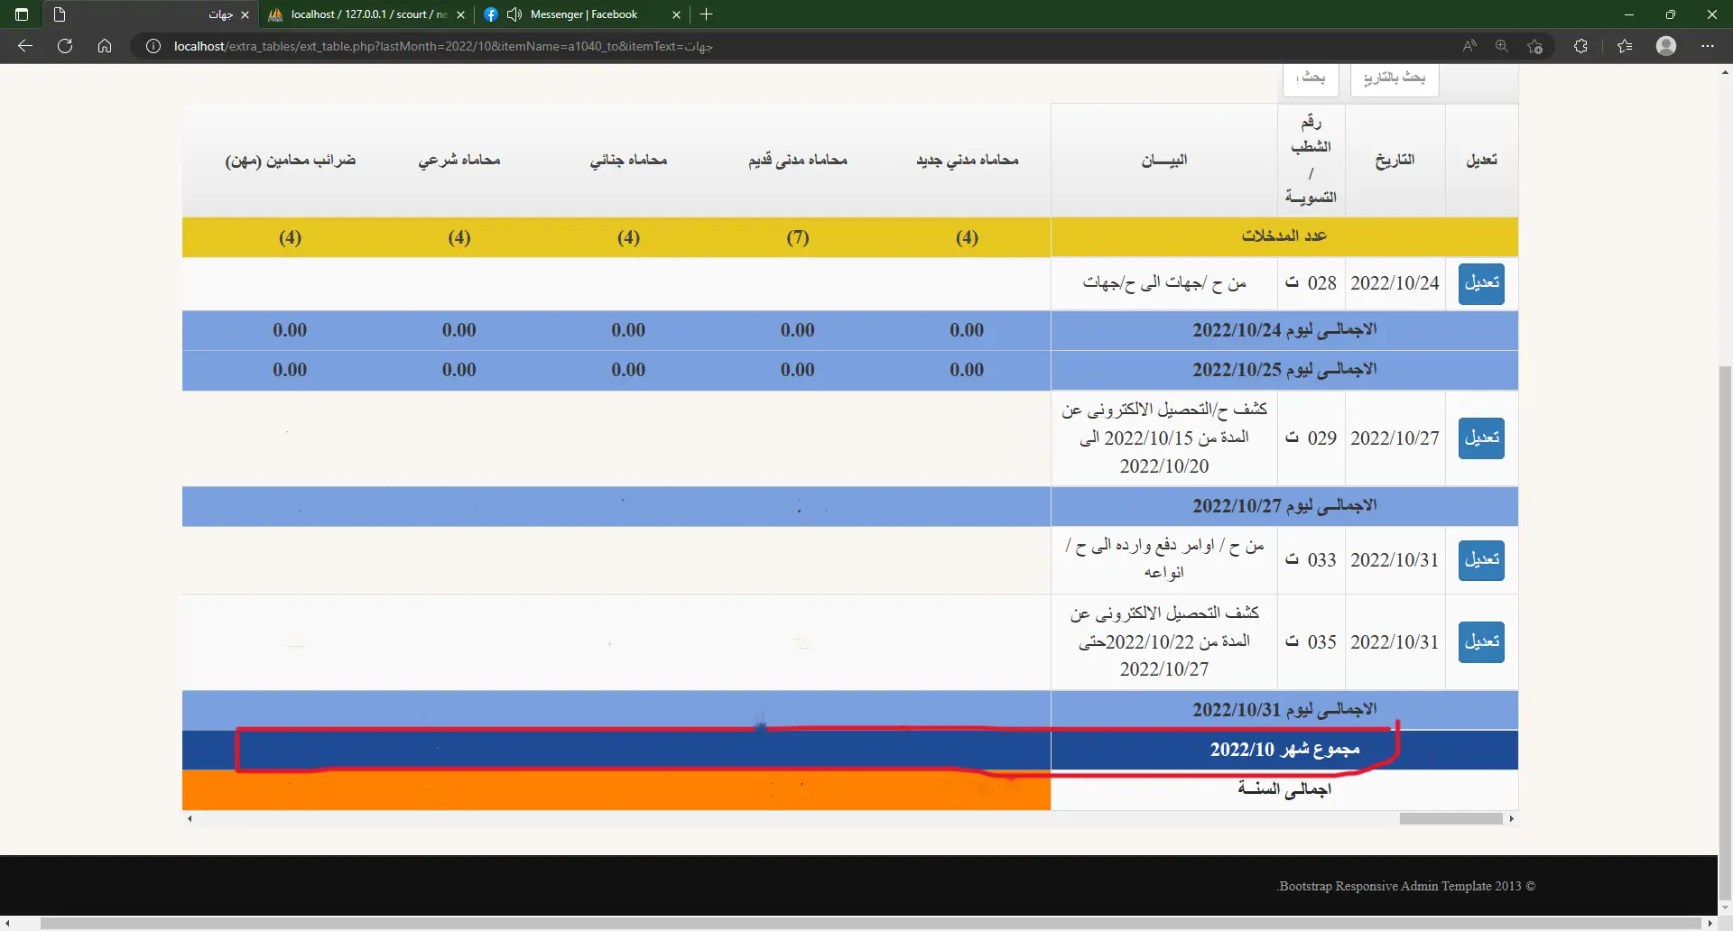Image resolution: width=1733 pixels, height=931 pixels.
Task: Open the favorites list icon
Action: tap(1625, 46)
